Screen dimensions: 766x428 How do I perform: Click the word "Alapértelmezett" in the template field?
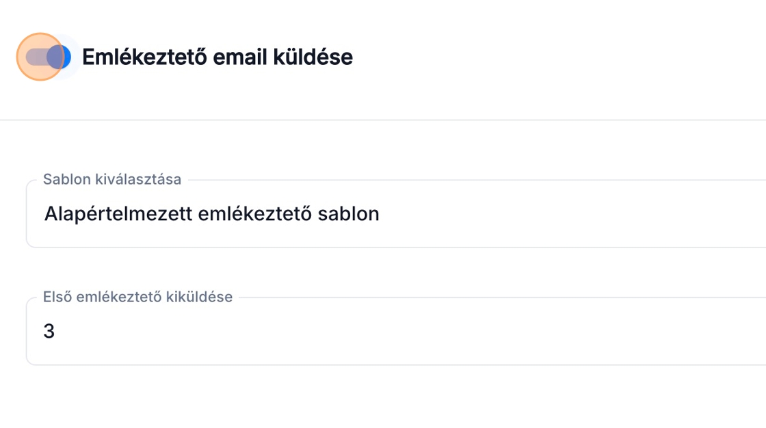(x=118, y=214)
